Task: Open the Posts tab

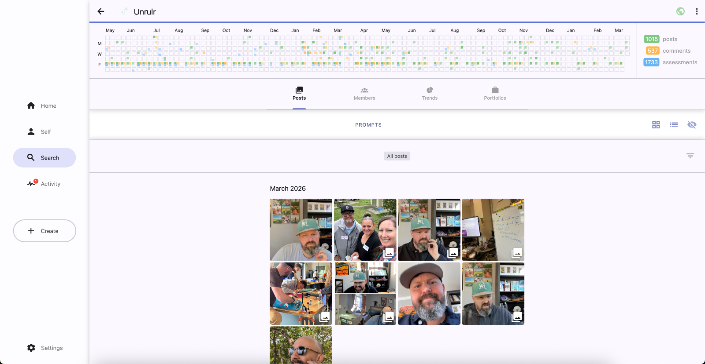Action: click(299, 94)
